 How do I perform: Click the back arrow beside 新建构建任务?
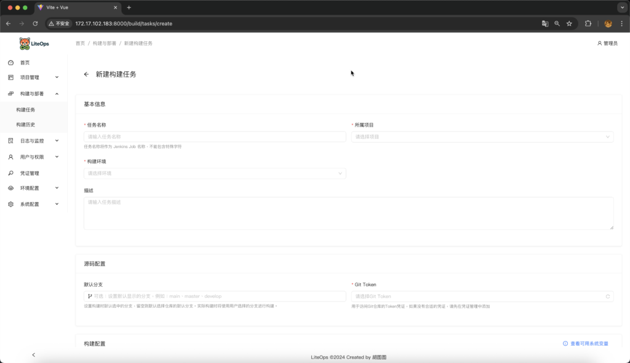pyautogui.click(x=86, y=74)
